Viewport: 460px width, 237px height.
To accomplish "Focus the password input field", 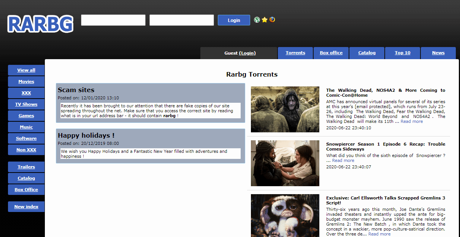I will click(x=182, y=20).
